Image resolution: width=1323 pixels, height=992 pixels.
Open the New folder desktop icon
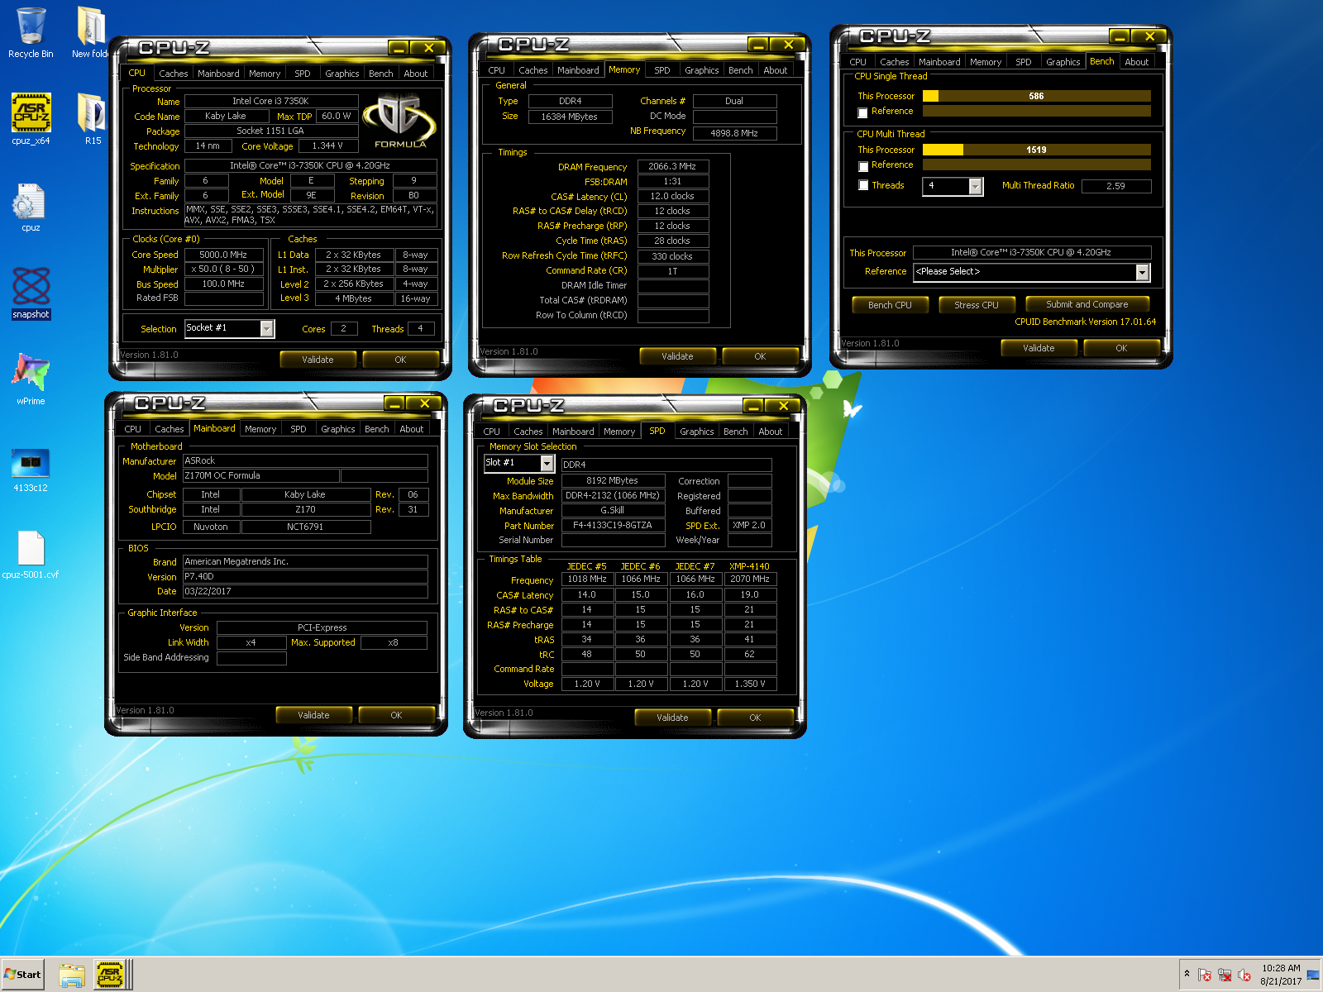click(x=92, y=33)
